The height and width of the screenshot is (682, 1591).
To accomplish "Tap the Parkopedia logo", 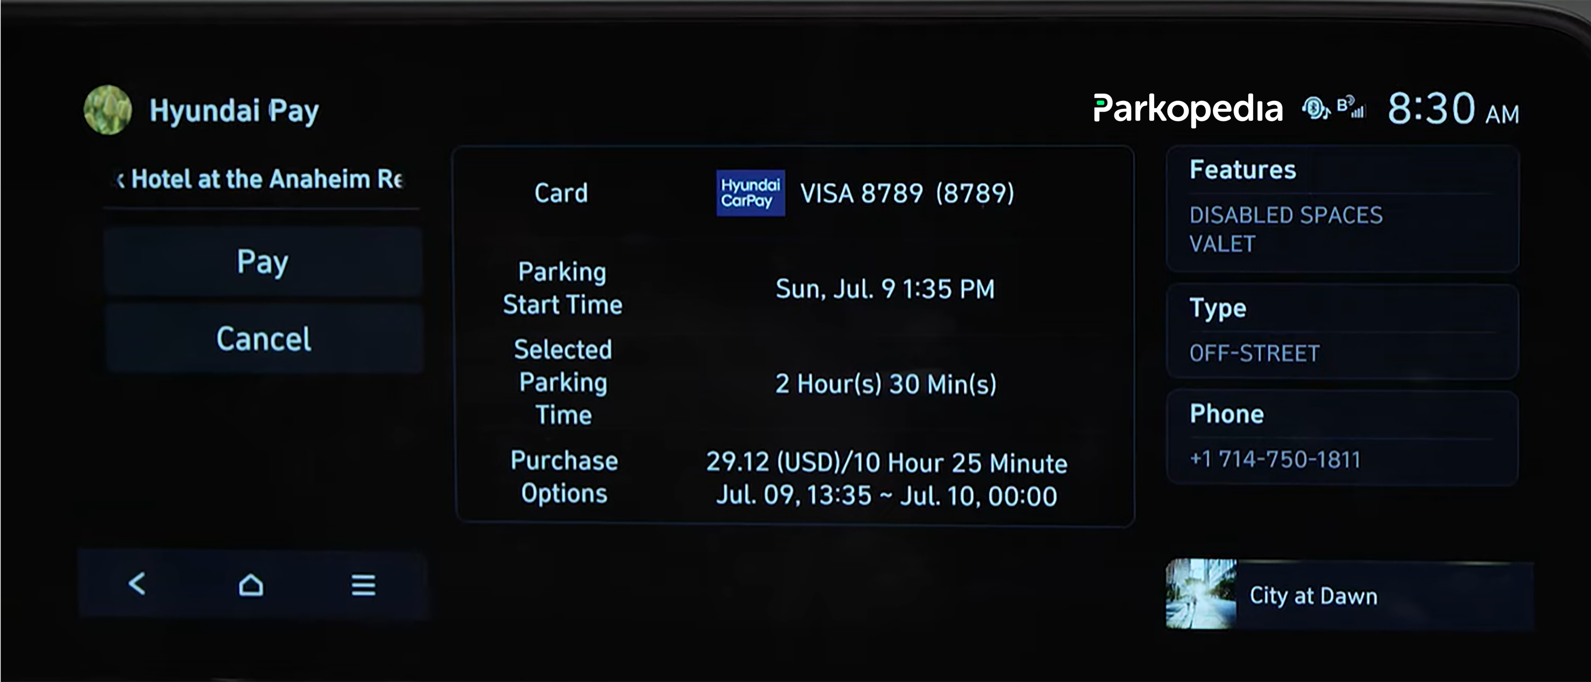I will point(1187,109).
